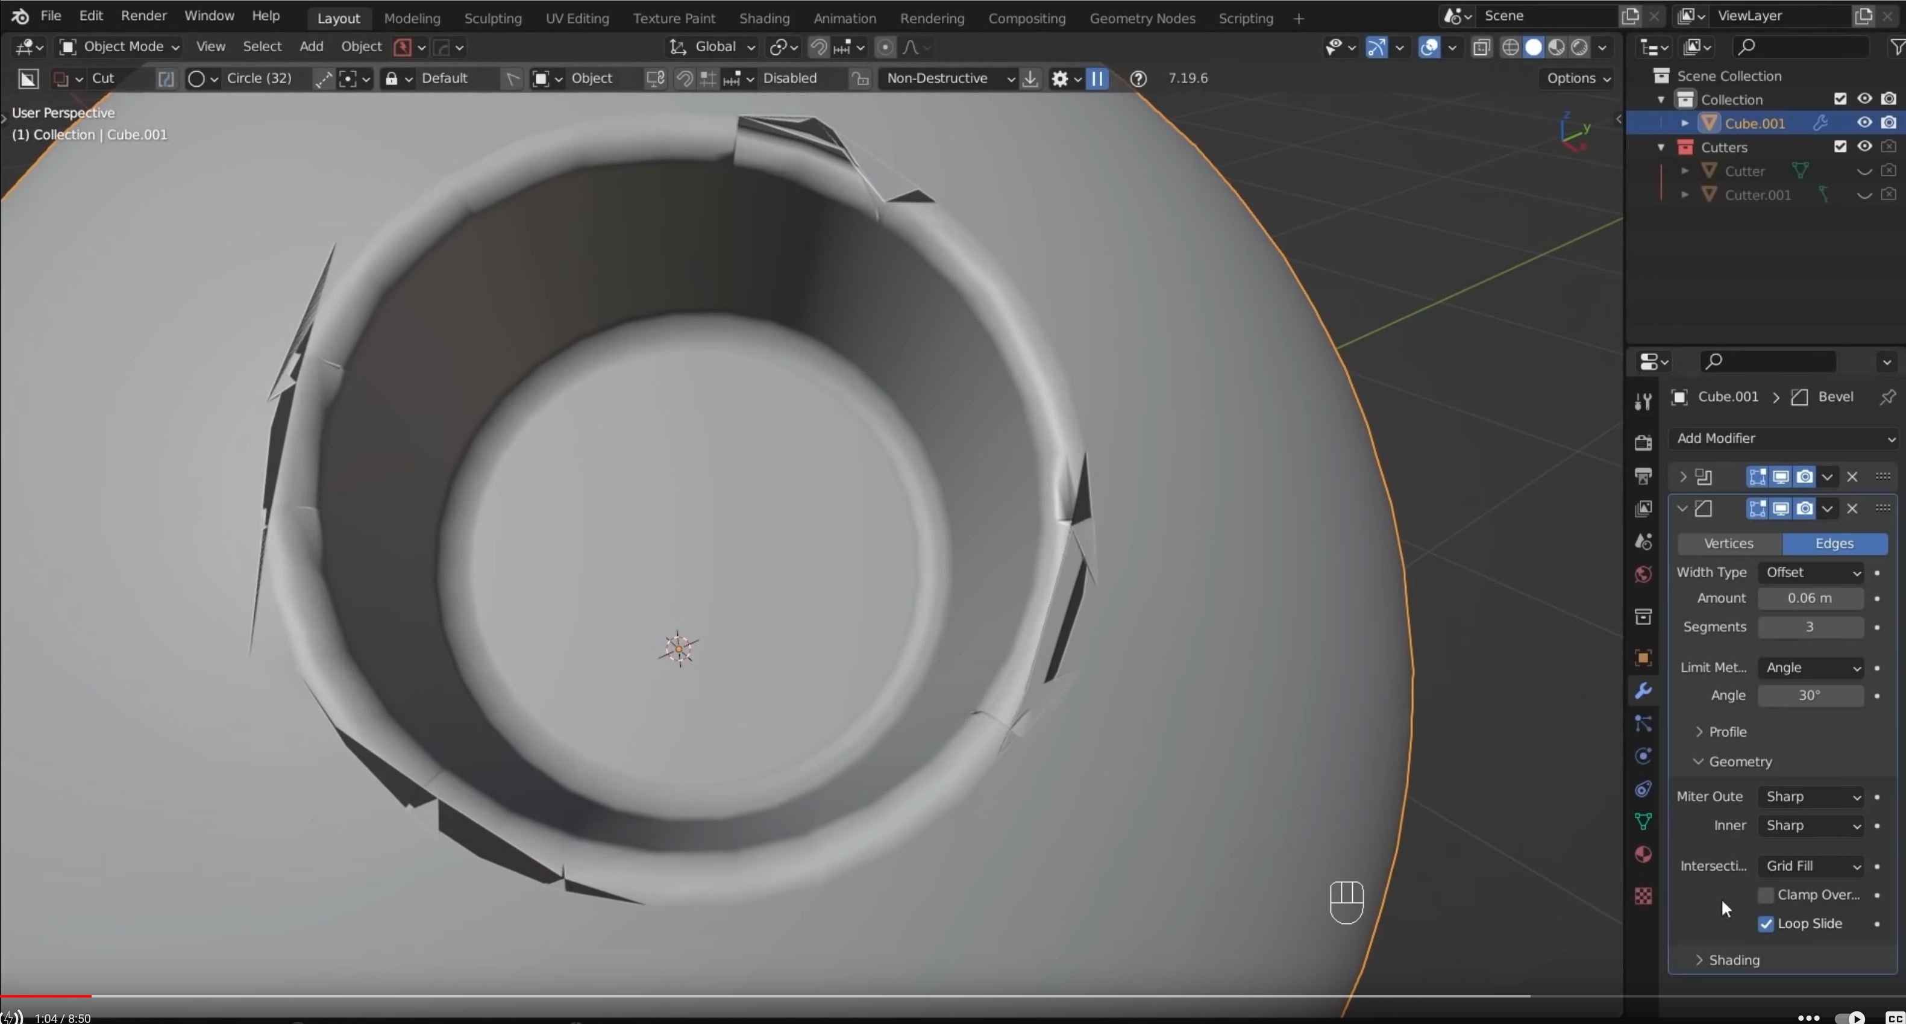Switch to the Modeling workspace tab

click(412, 19)
